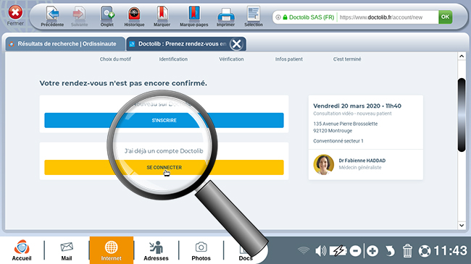The image size is (471, 264).
Task: Open Mail from the bottom bar
Action: click(67, 250)
